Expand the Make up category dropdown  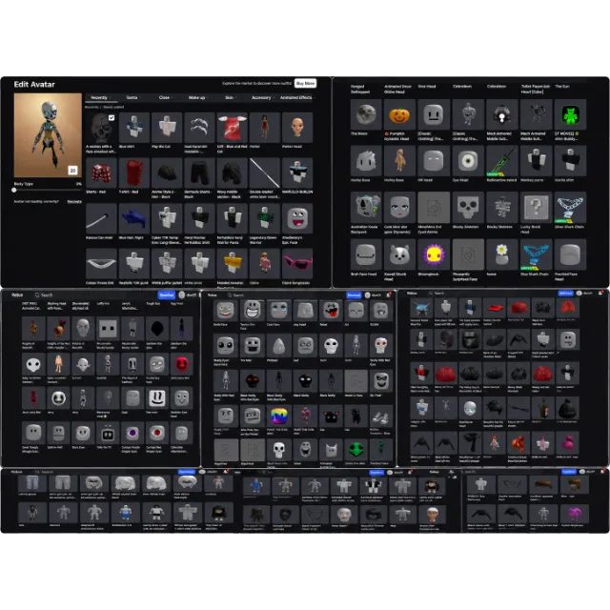pos(198,97)
